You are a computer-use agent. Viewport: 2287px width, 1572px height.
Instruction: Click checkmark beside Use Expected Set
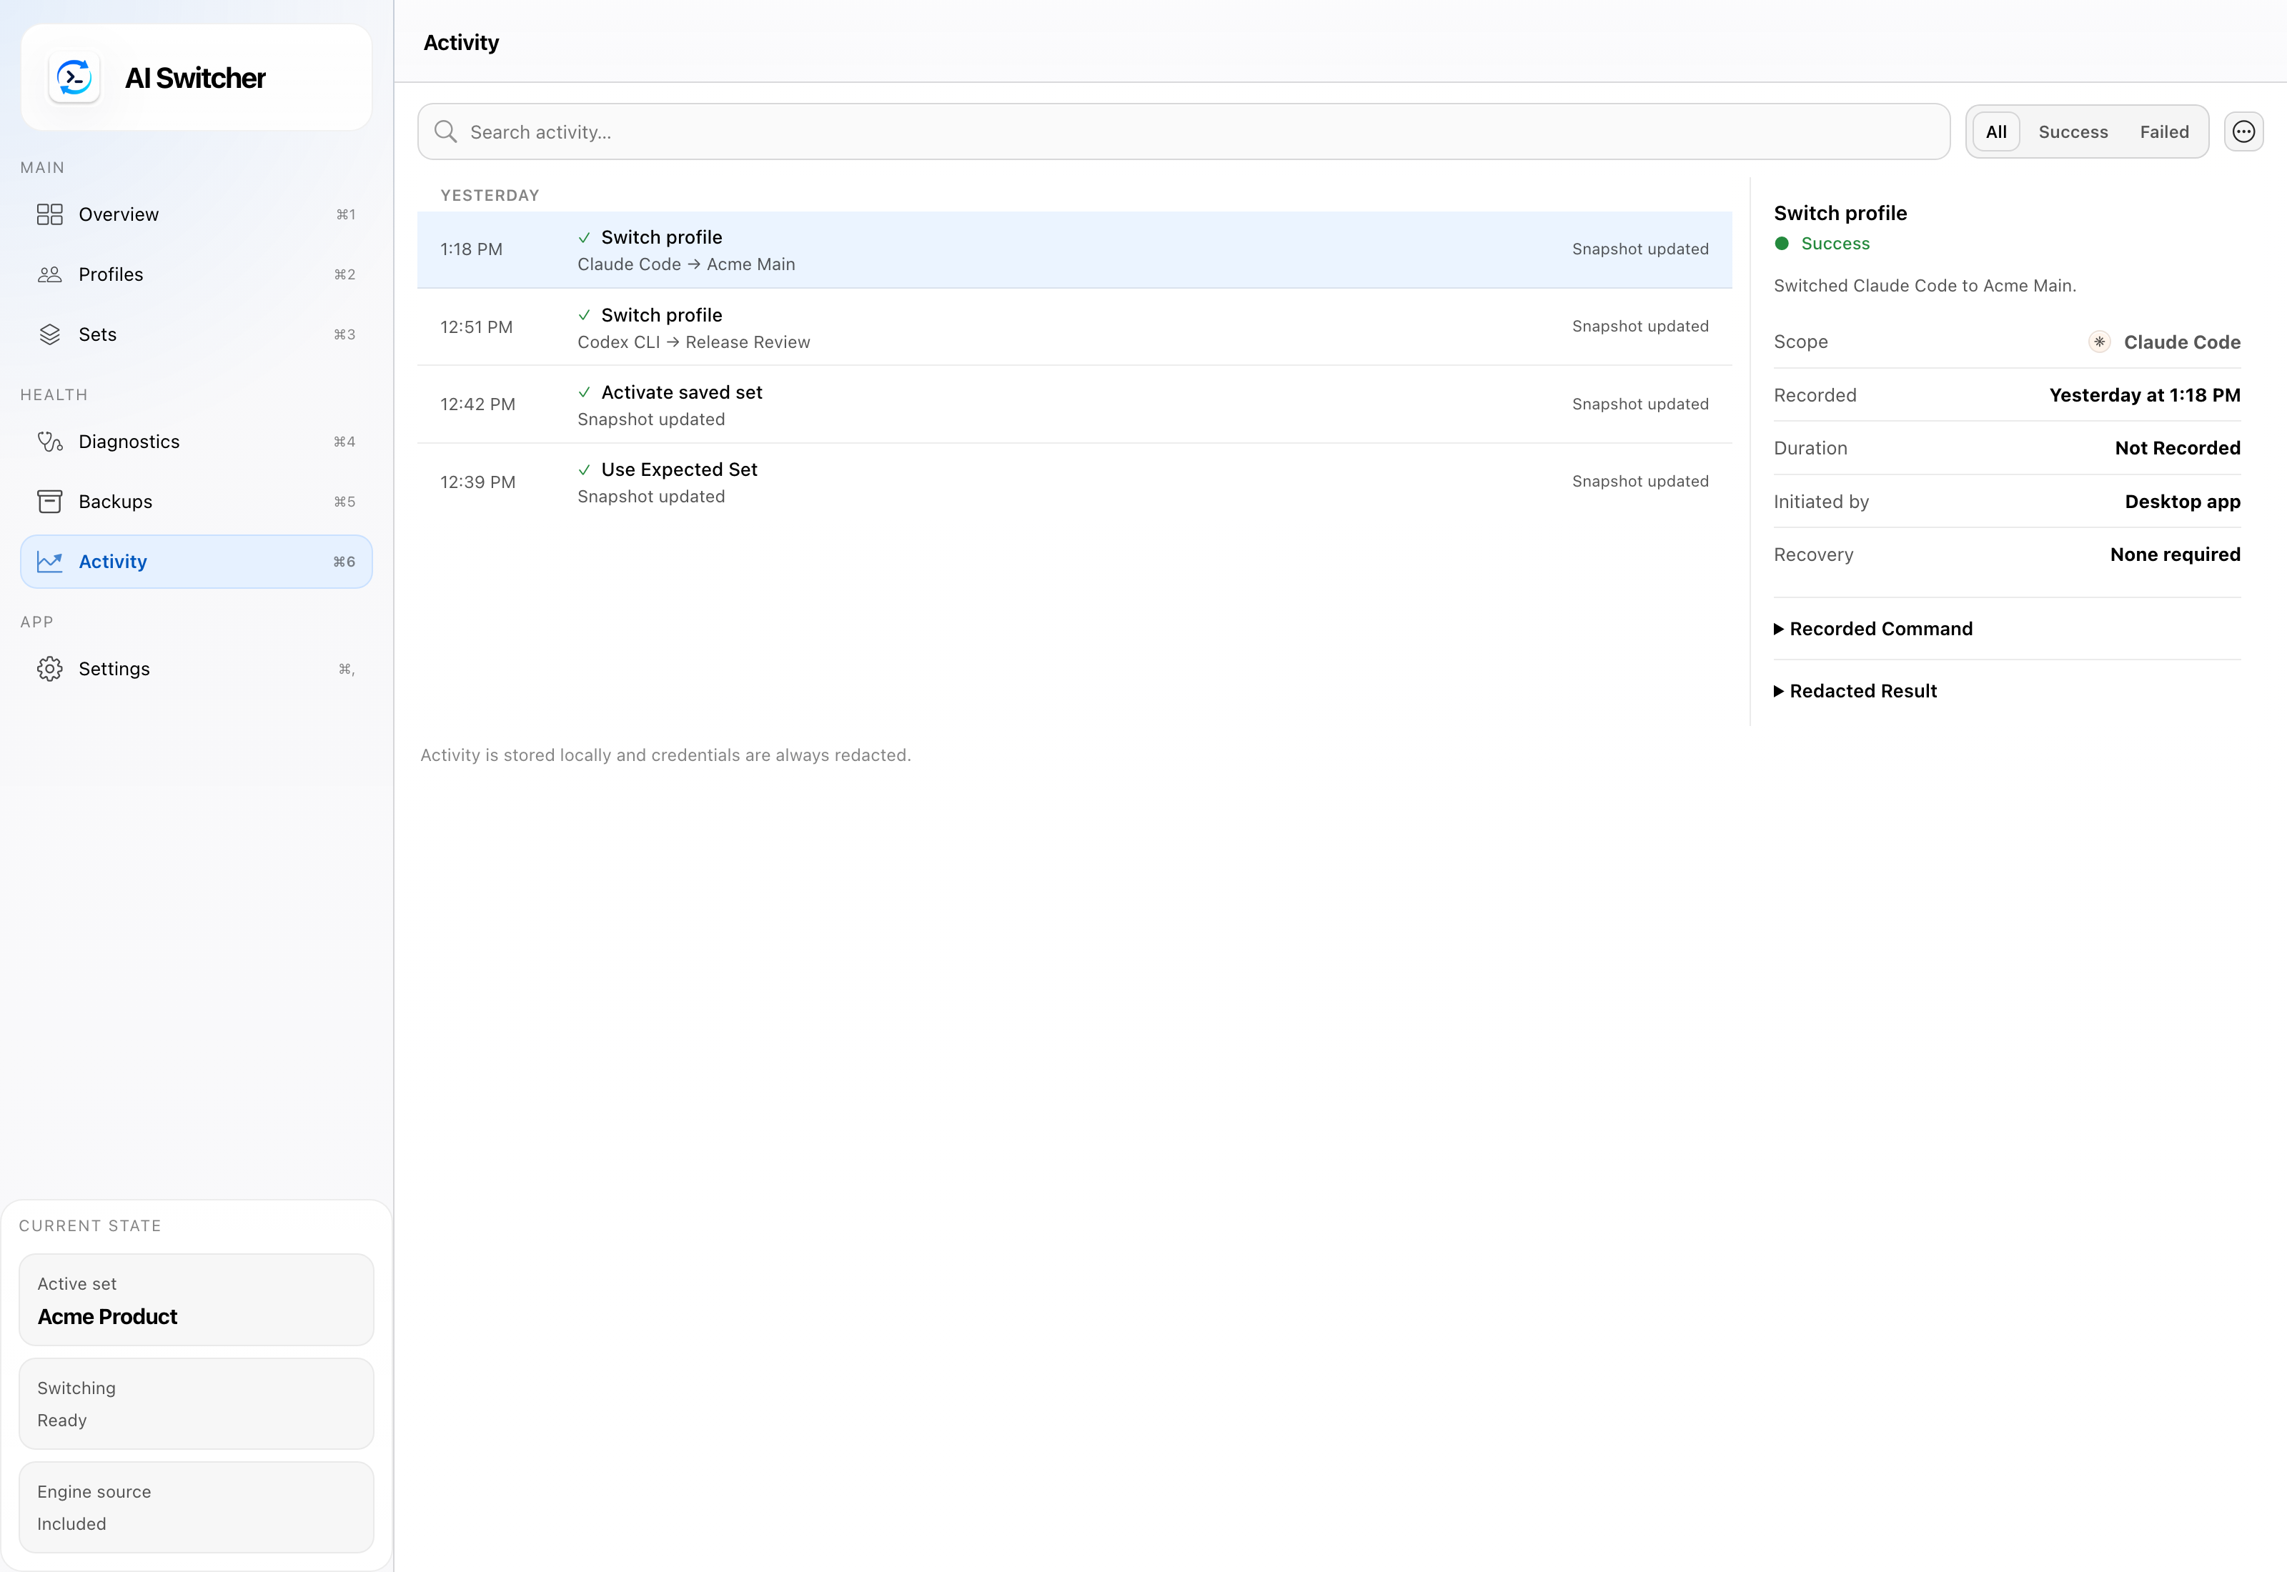pos(584,470)
